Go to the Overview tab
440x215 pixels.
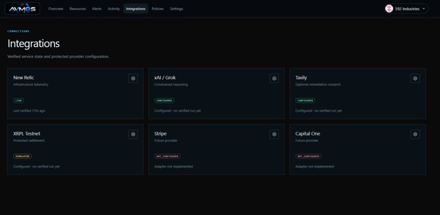(x=56, y=9)
